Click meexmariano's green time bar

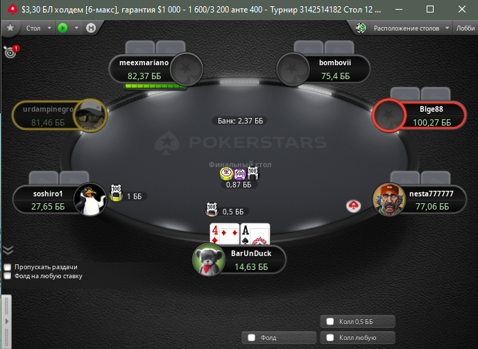coord(155,87)
